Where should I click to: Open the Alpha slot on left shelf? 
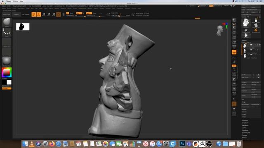tap(7, 42)
